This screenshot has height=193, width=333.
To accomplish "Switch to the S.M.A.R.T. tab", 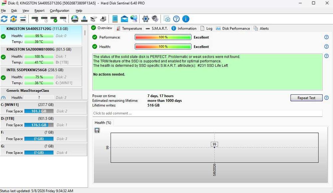I will 157,28.
